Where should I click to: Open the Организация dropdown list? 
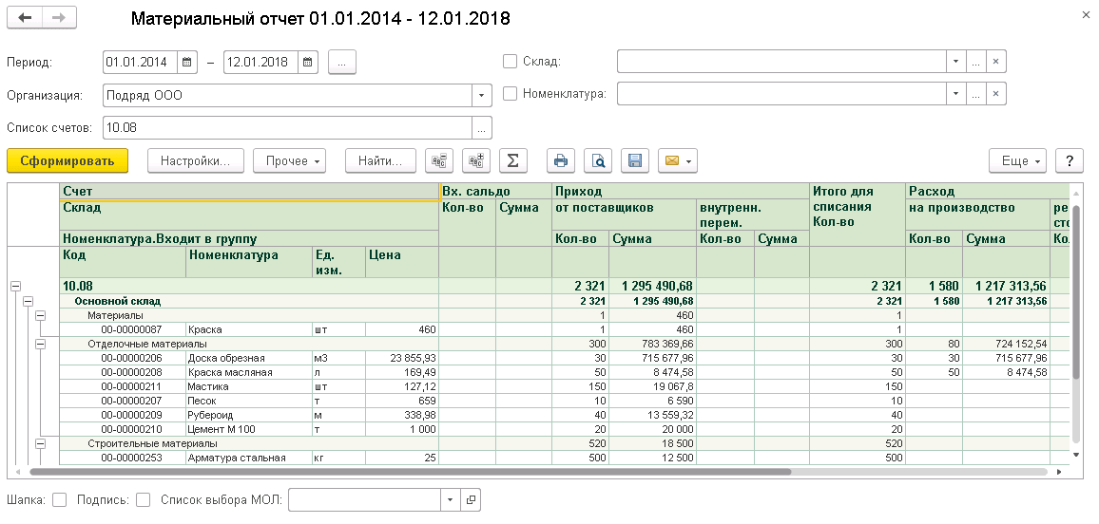(481, 95)
